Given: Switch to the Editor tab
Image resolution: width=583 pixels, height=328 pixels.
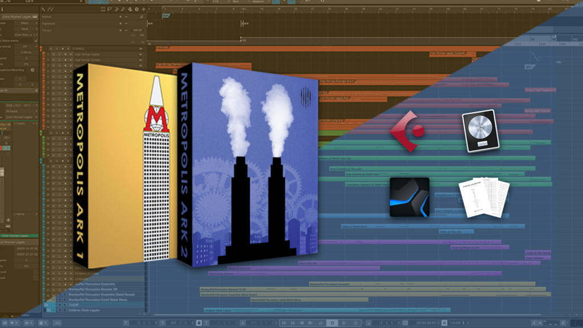Looking at the screenshot, I should pos(25,315).
